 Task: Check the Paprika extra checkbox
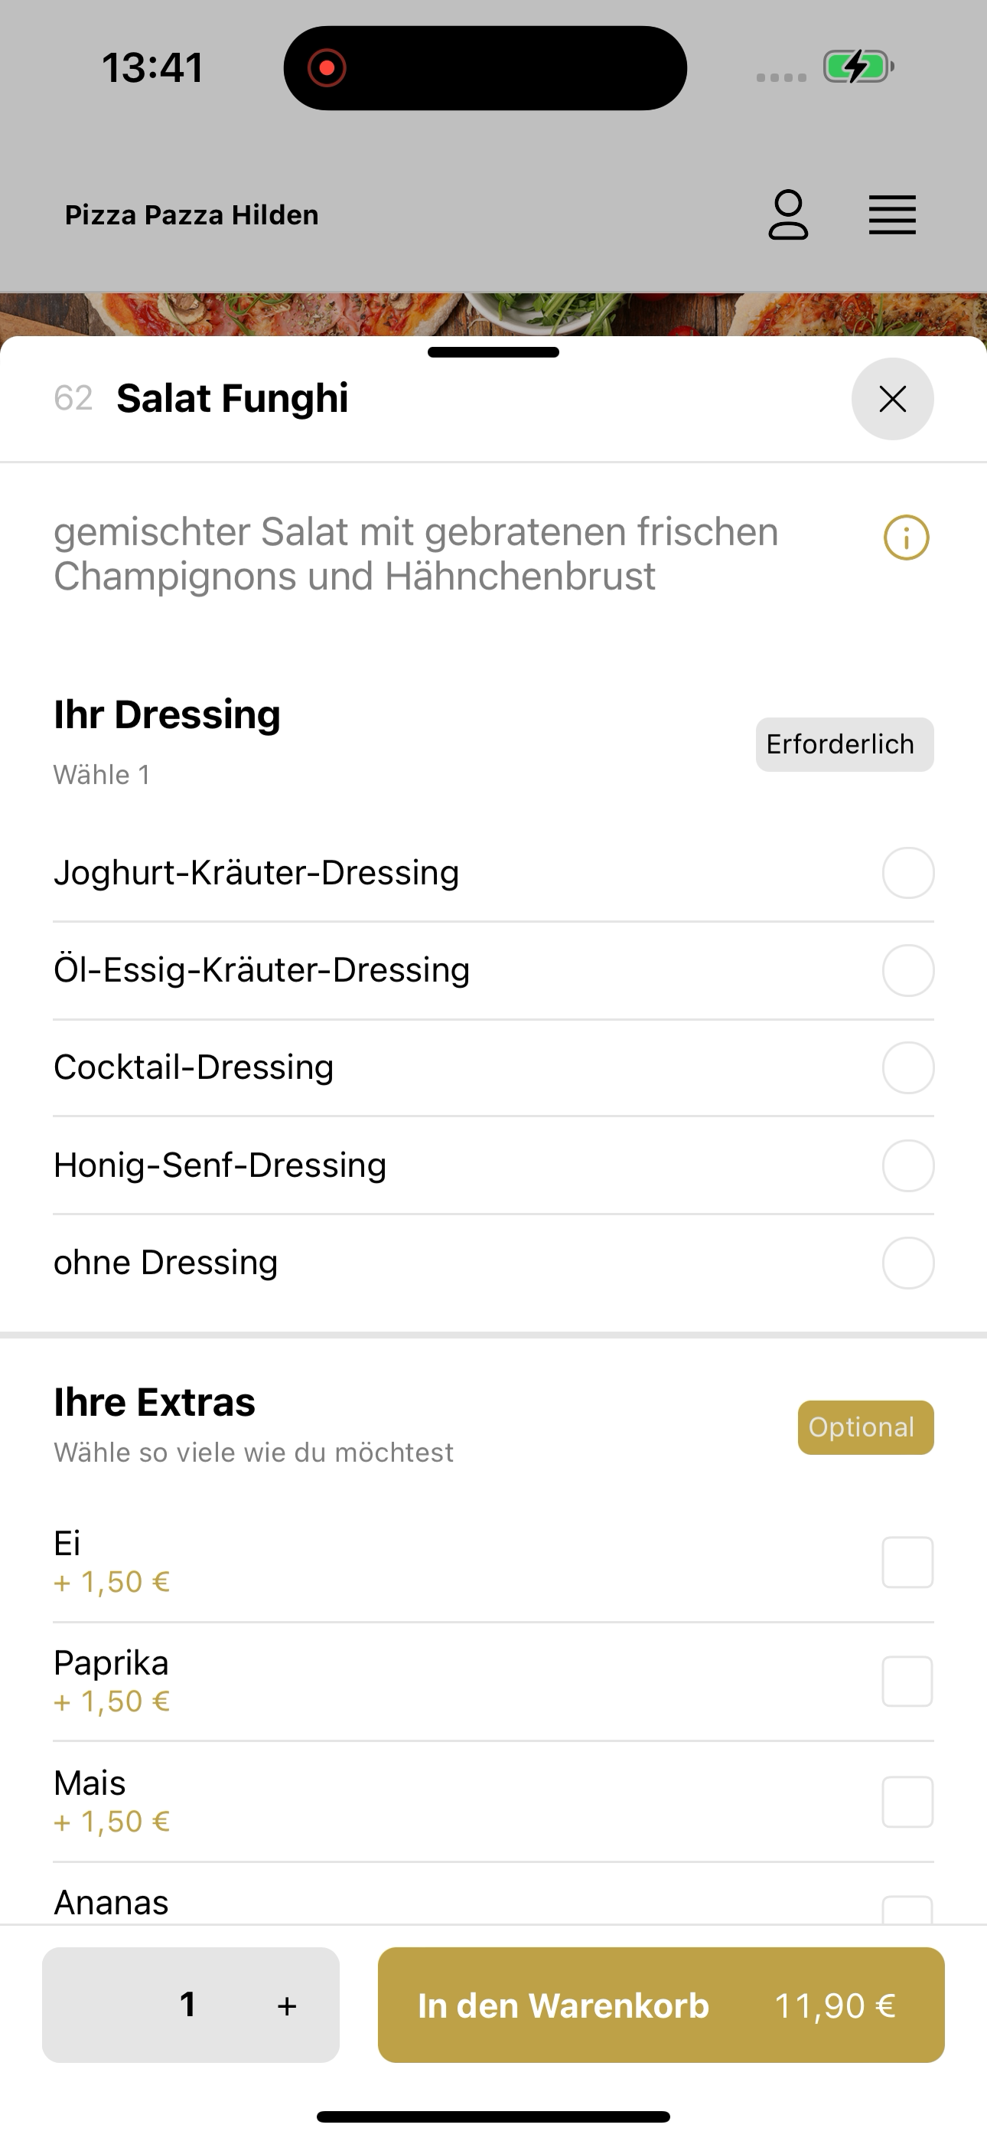pyautogui.click(x=907, y=1682)
